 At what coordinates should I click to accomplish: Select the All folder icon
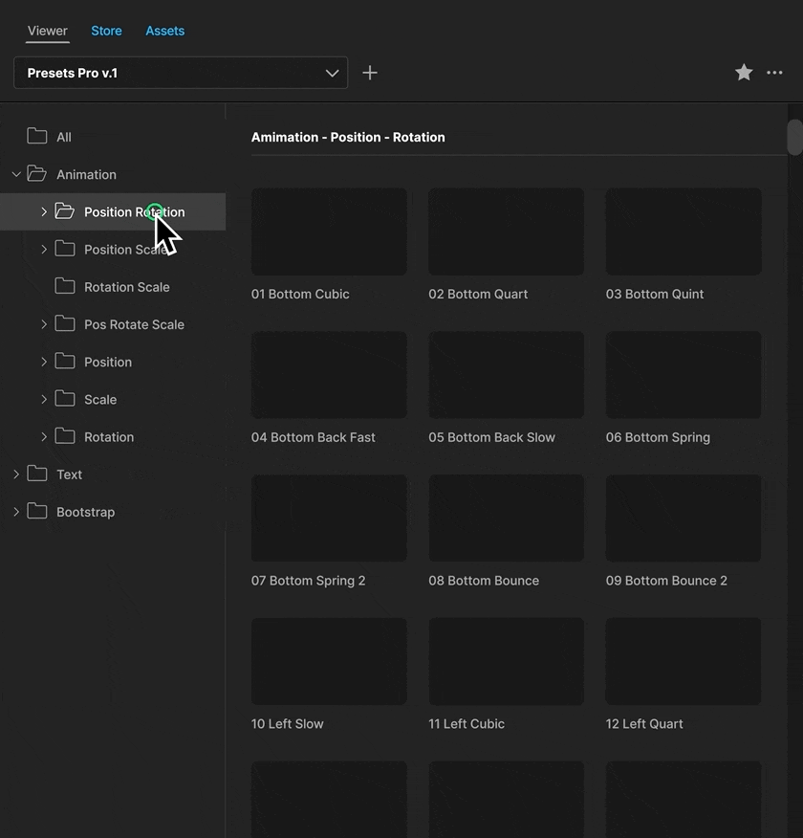point(37,137)
